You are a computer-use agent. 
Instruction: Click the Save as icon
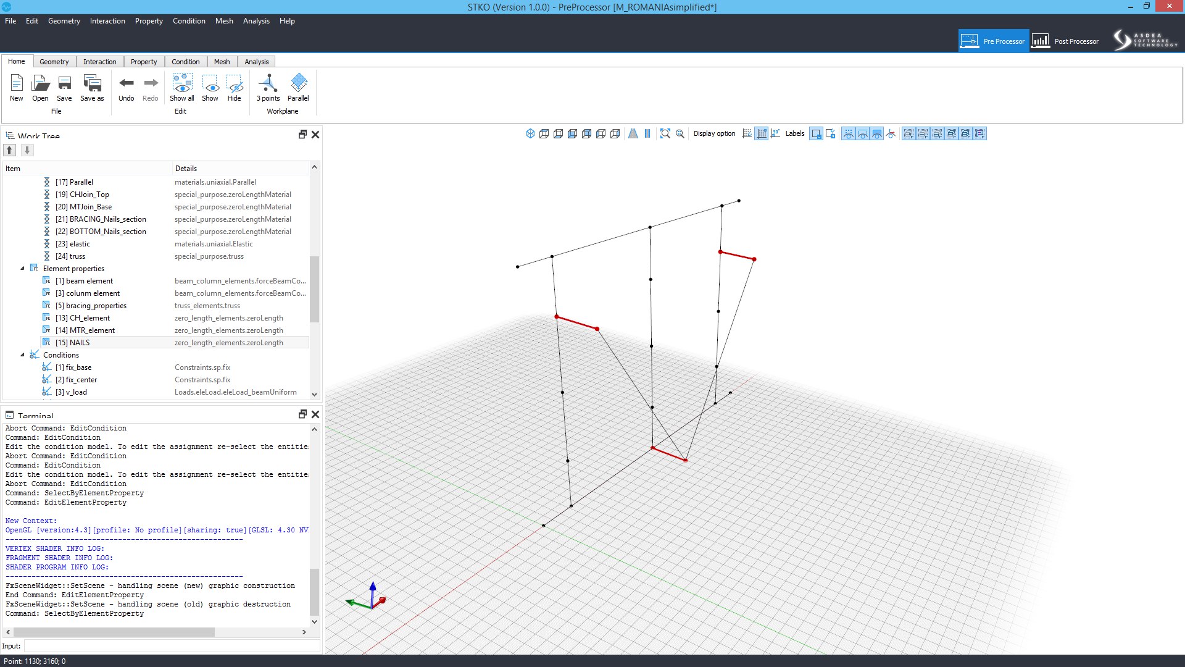[x=92, y=87]
